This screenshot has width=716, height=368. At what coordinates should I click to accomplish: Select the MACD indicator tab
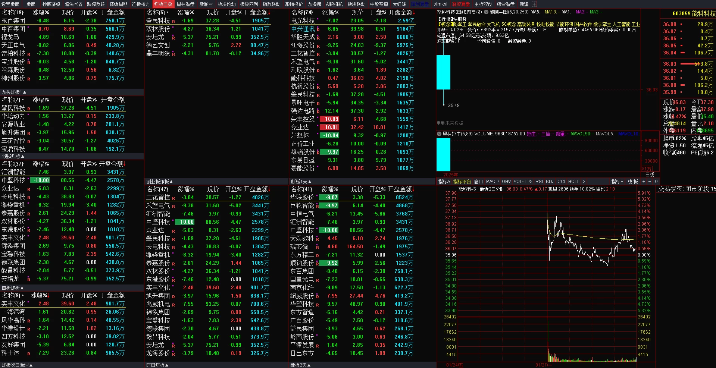492,182
